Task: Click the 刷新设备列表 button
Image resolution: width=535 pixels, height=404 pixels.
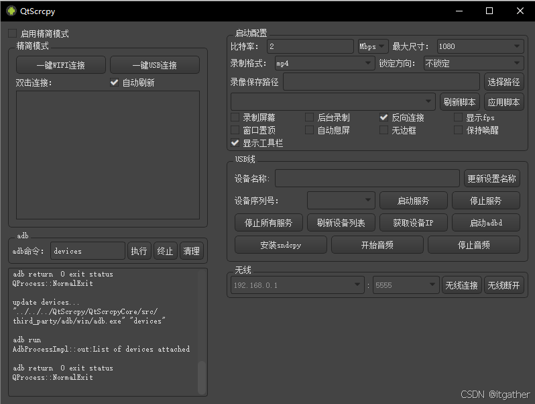Action: 341,223
